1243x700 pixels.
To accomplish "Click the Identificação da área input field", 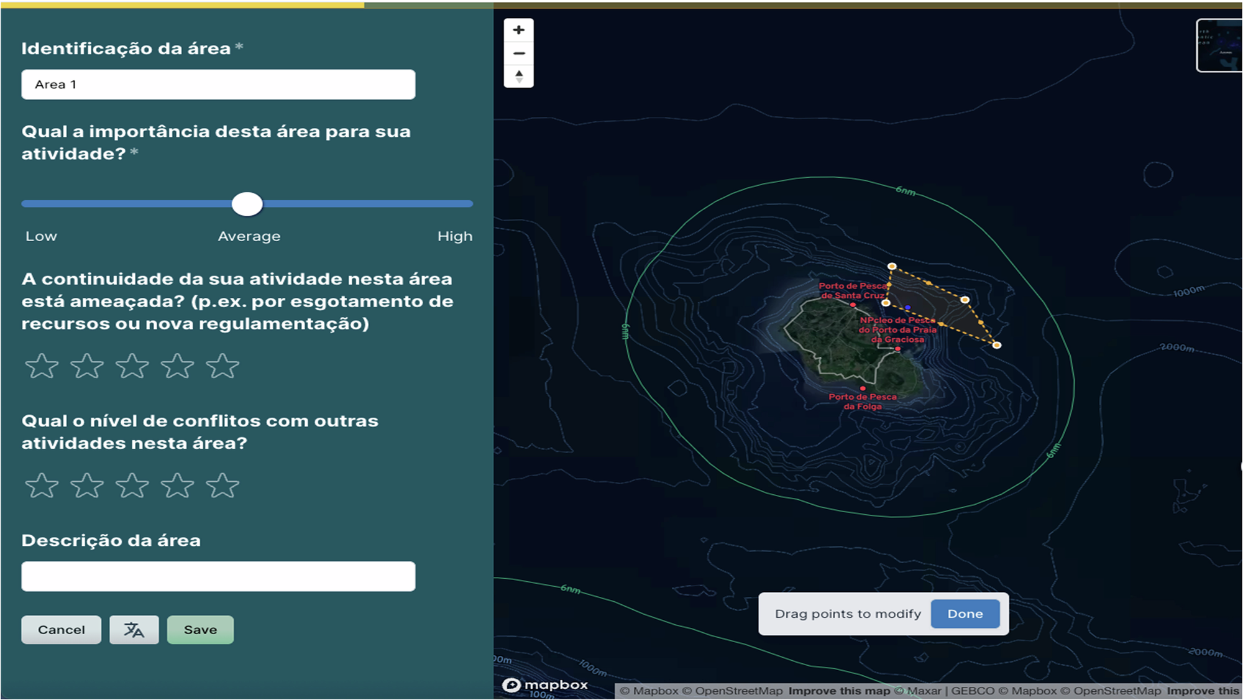I will [218, 85].
